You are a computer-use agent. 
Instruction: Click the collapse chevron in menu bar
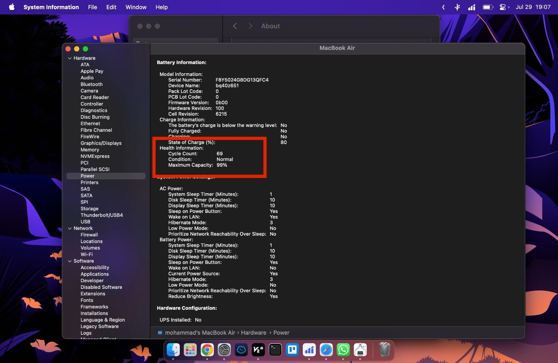point(443,7)
